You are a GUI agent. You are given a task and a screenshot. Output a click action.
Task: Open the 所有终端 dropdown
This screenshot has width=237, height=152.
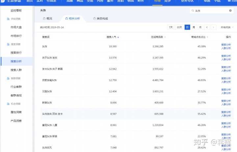point(227,27)
